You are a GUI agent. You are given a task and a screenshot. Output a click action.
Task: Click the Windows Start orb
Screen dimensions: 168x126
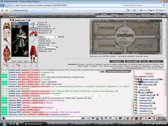click(4, 124)
